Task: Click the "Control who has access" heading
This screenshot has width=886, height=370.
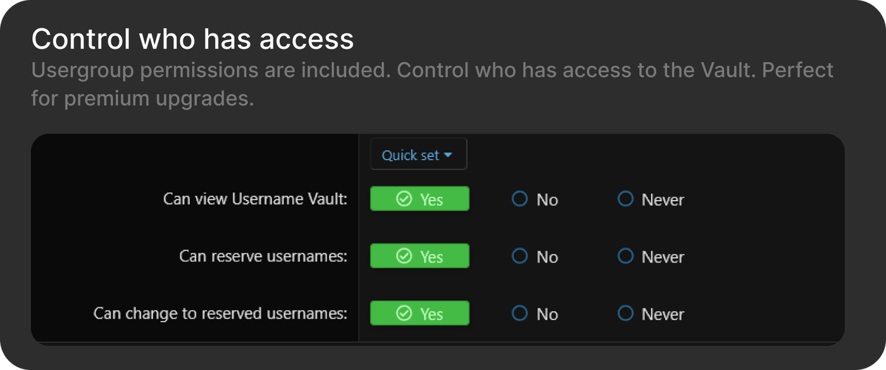Action: coord(192,39)
